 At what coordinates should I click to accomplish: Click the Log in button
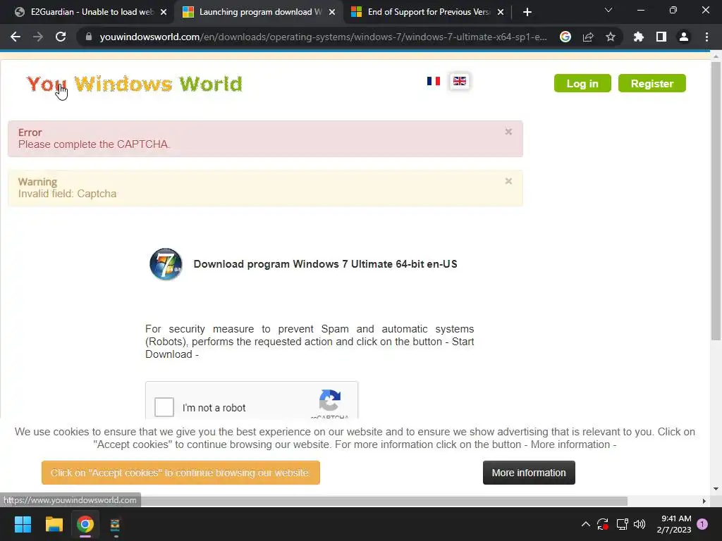point(582,83)
